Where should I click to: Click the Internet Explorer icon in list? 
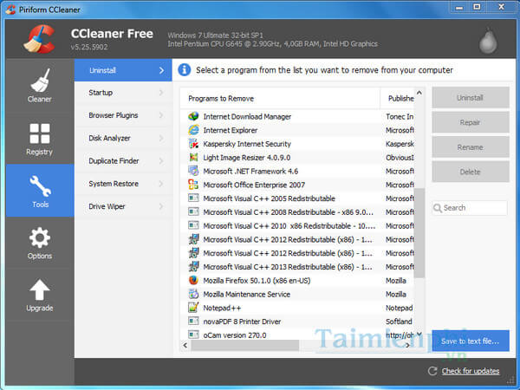coord(193,130)
